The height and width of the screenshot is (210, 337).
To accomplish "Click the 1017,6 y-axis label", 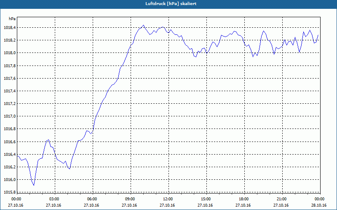I will [x=10, y=79].
